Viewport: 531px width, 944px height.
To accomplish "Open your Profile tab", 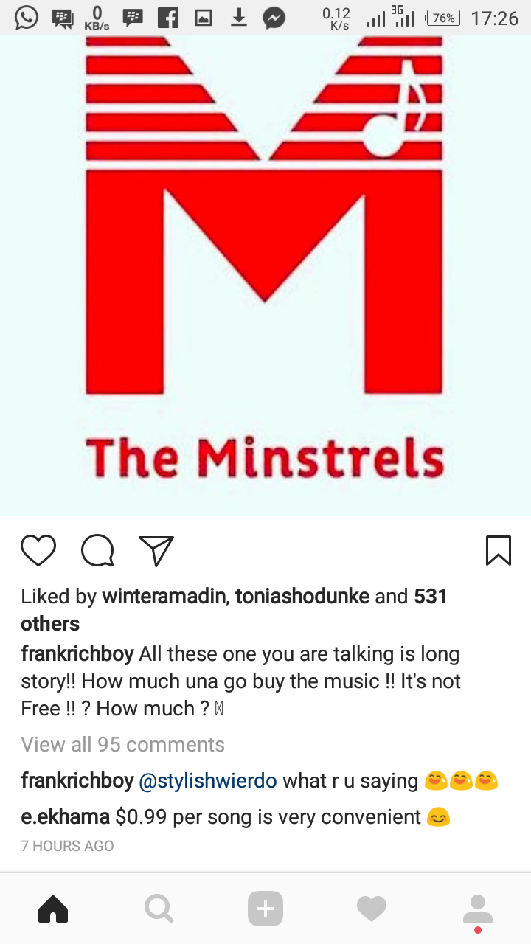I will tap(478, 909).
